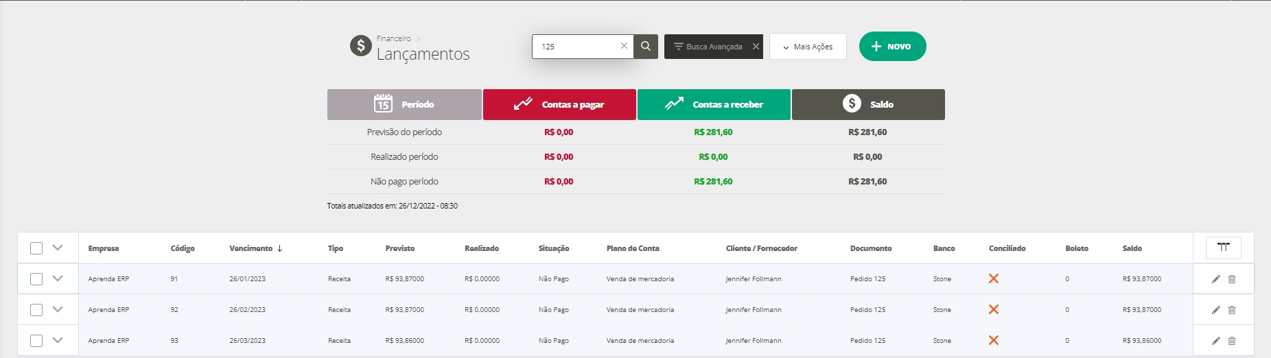Edit the entry with code 91 using pencil icon
Screen dimensions: 1271x358
pos(1215,279)
